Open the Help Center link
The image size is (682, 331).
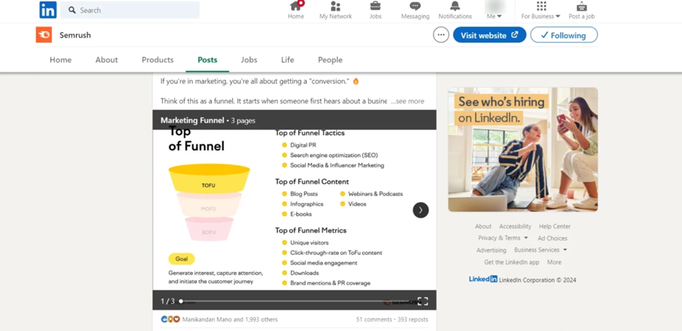(x=554, y=226)
